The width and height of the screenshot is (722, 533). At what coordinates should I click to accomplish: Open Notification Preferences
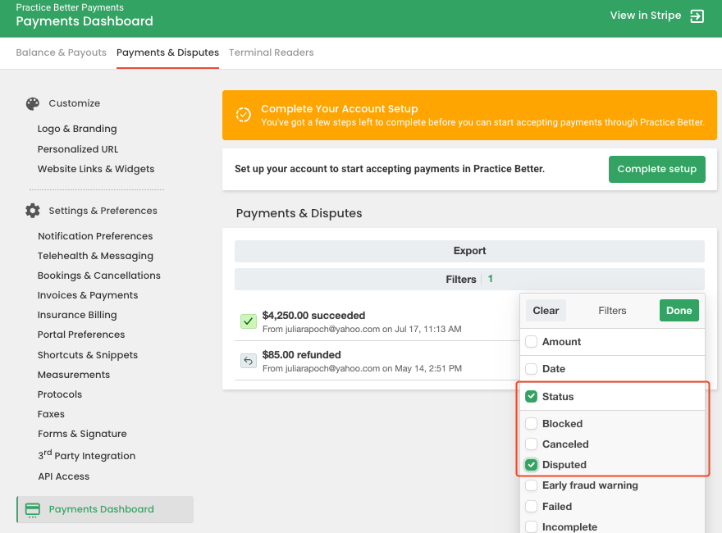point(95,236)
